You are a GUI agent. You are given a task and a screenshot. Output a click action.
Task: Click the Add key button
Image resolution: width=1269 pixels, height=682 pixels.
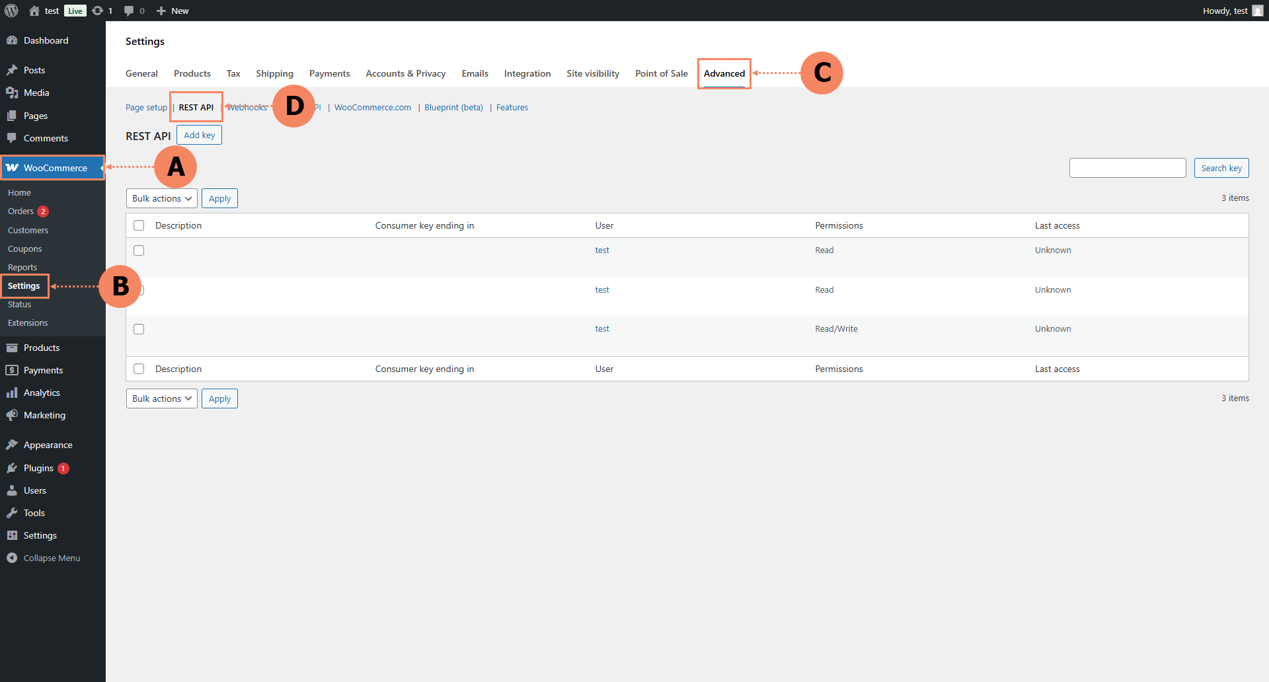[x=199, y=135]
